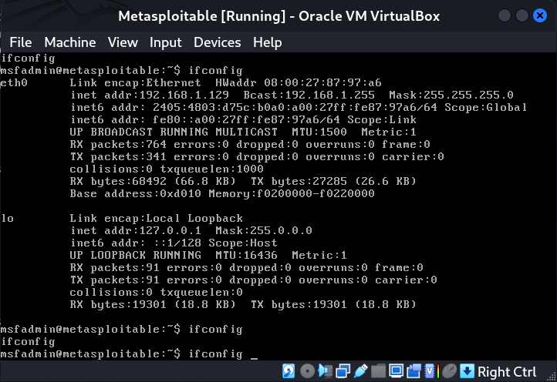Click the fe80::a00:27ff:fe87:97a6/64 address
The image size is (557, 382).
246,119
